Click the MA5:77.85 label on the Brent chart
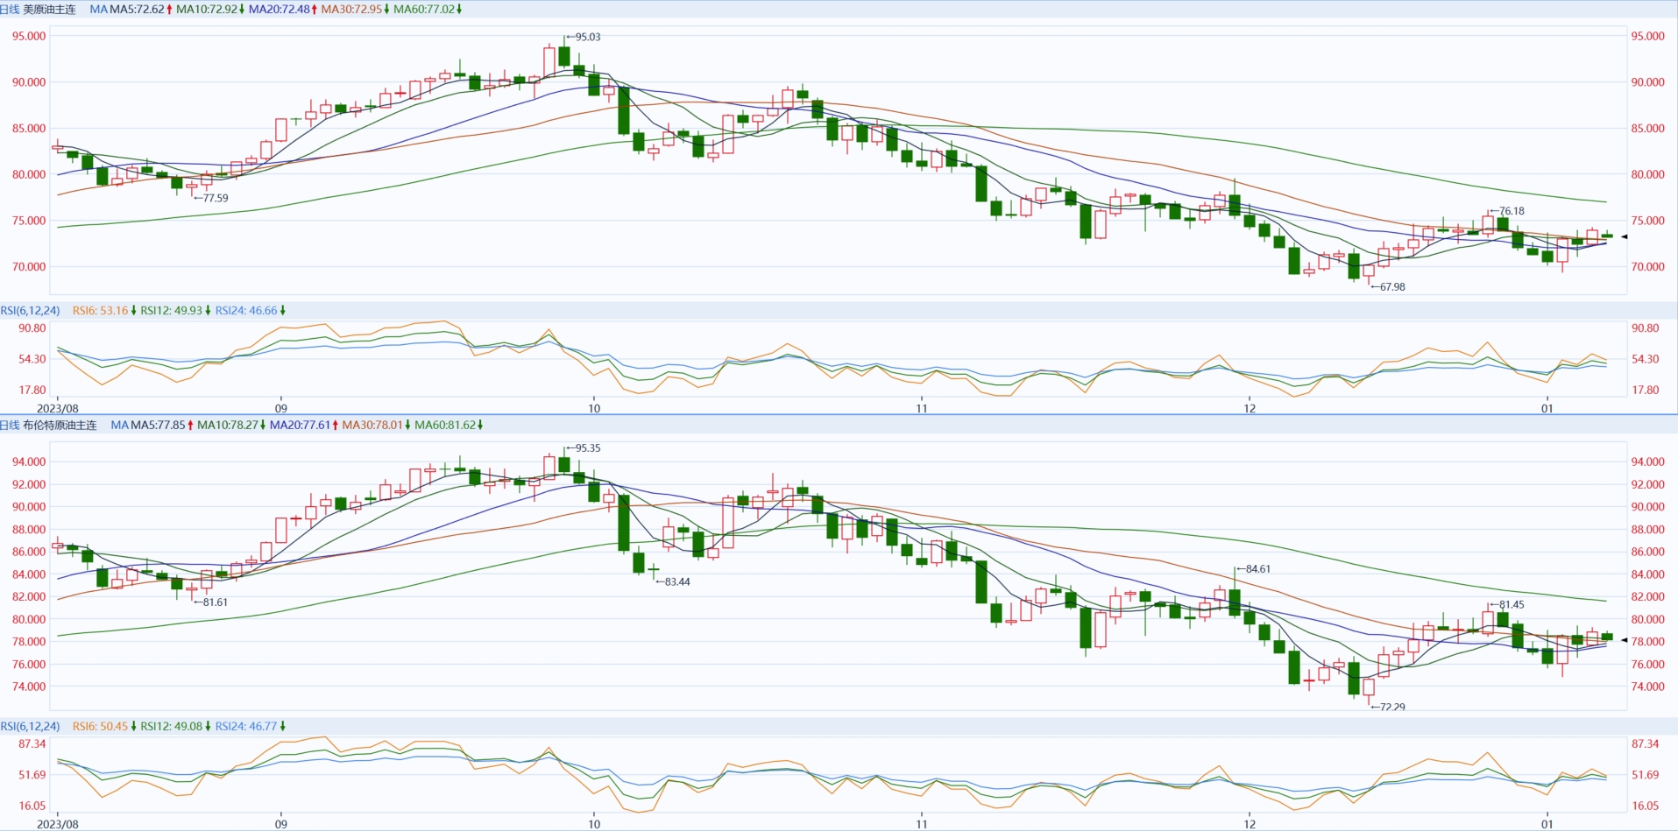The image size is (1678, 831). coord(158,425)
